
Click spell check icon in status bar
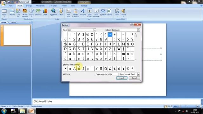click(x=27, y=106)
